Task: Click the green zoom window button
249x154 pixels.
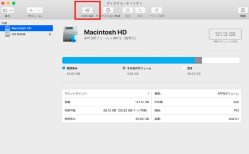Action: coord(14,3)
